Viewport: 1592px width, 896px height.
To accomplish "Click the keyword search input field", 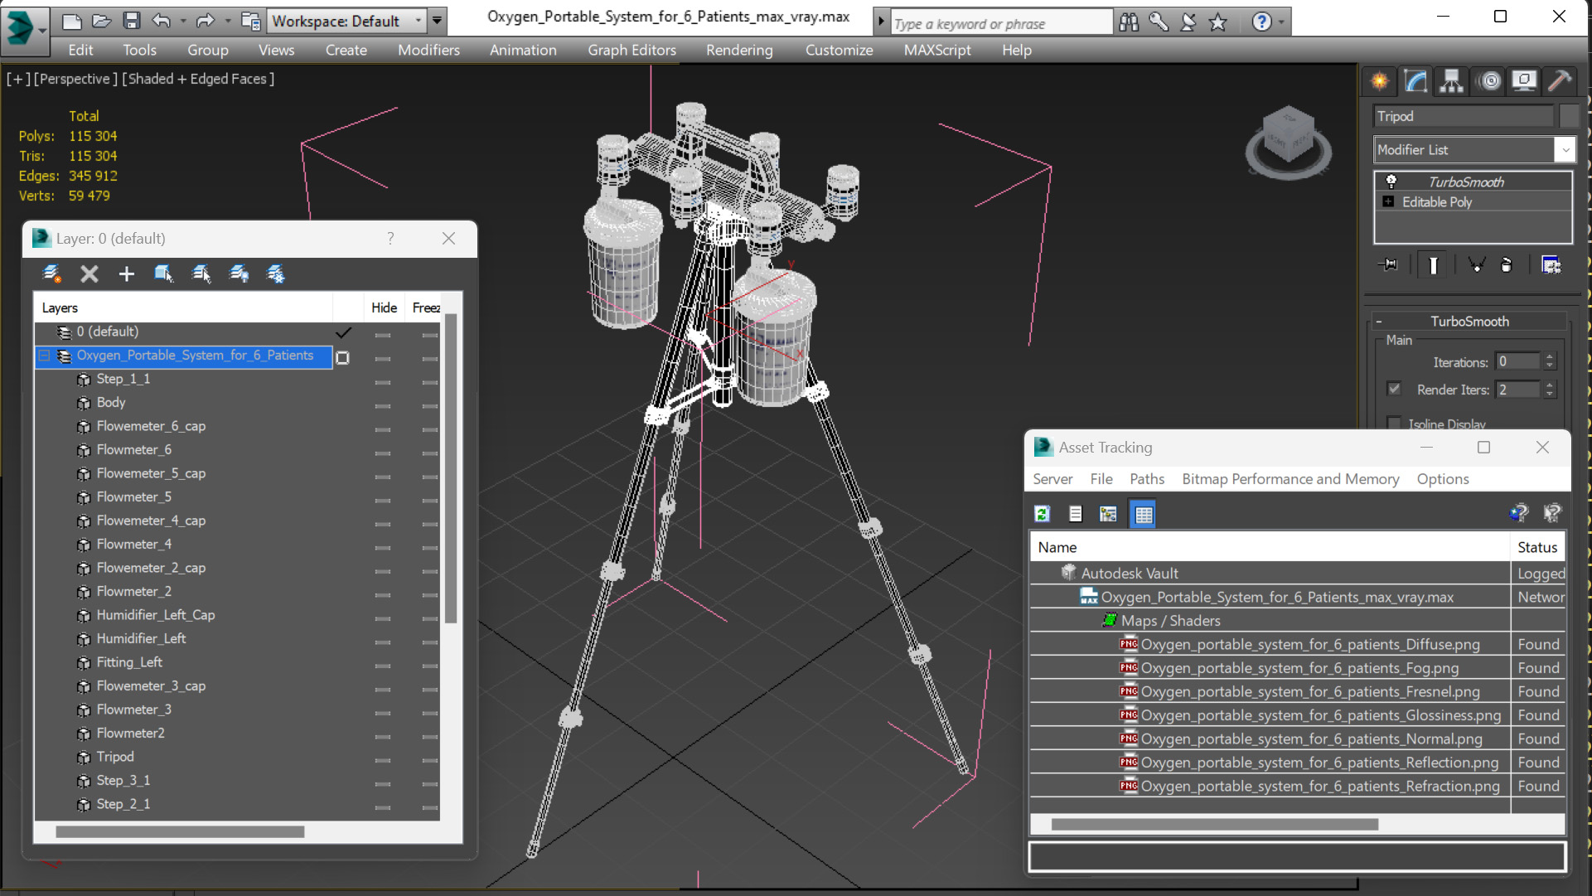I will tap(1001, 23).
